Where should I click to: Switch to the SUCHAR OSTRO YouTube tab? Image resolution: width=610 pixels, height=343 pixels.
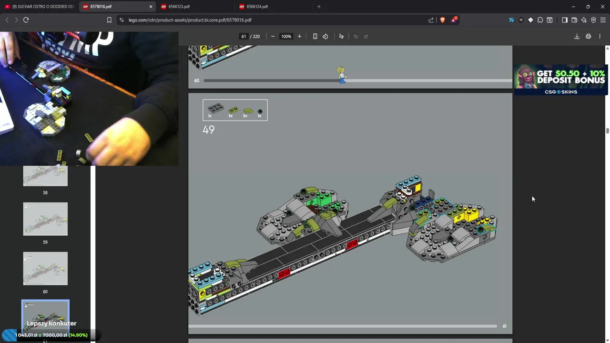(x=39, y=7)
